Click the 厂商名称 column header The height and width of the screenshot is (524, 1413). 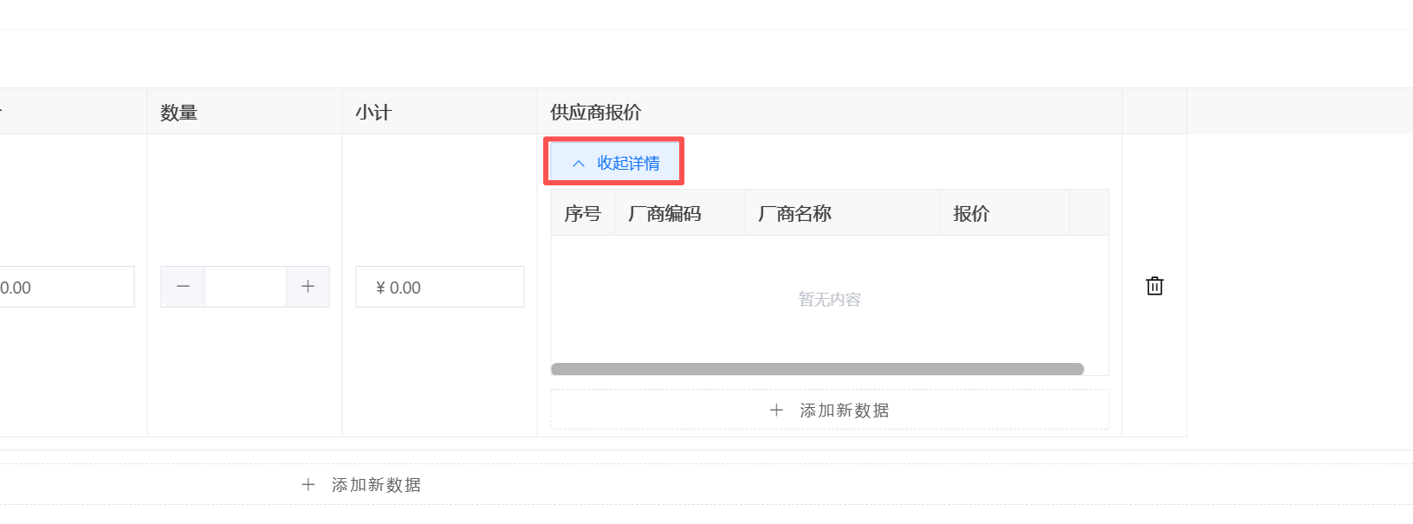(794, 213)
